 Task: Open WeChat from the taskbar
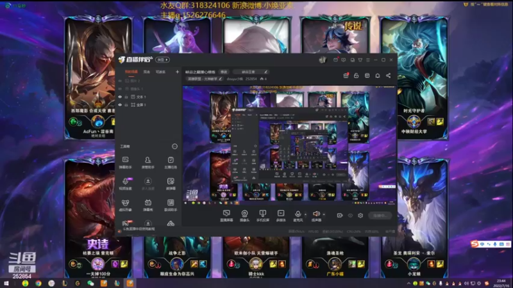[90, 284]
